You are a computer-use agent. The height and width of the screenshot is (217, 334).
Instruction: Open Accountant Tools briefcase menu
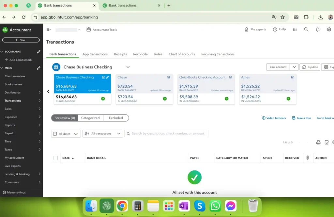coord(102,30)
